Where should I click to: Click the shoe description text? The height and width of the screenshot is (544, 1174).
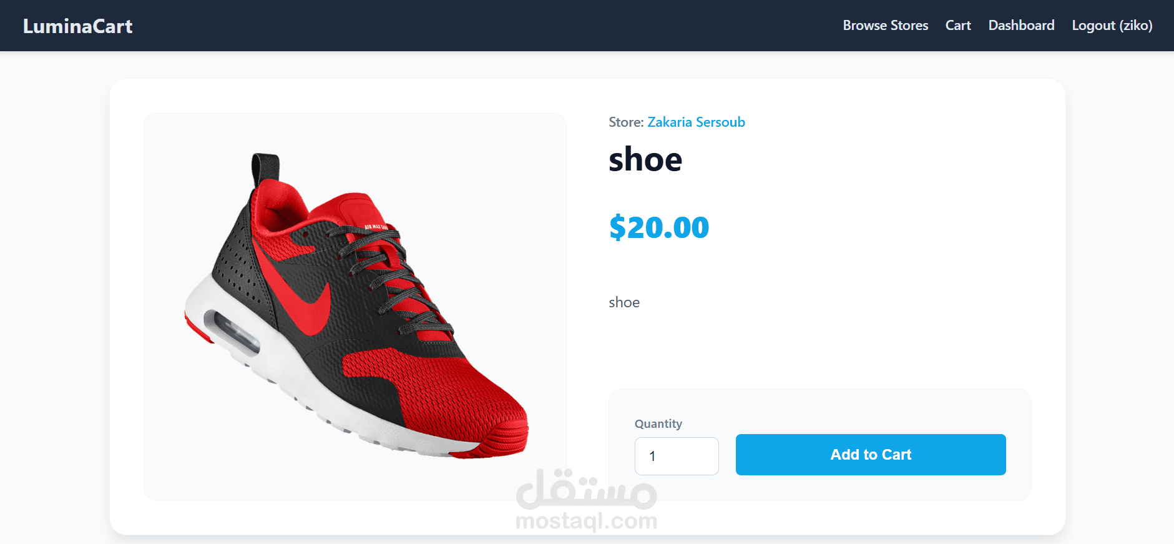[x=624, y=302]
